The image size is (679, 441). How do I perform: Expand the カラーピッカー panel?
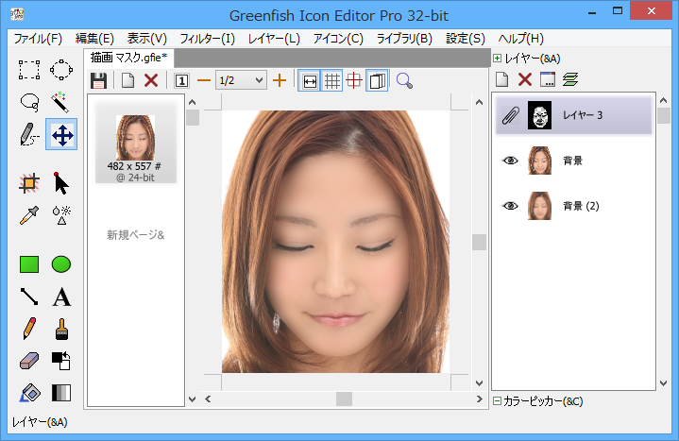(x=497, y=401)
